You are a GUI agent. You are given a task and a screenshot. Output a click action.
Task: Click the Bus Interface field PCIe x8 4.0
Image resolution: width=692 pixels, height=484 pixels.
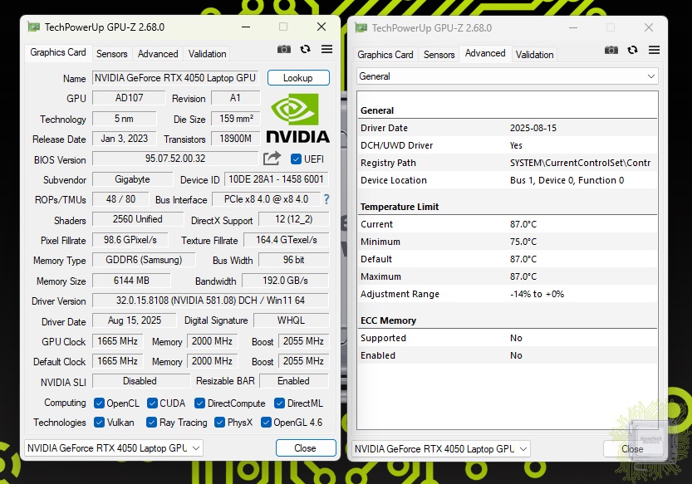[266, 199]
